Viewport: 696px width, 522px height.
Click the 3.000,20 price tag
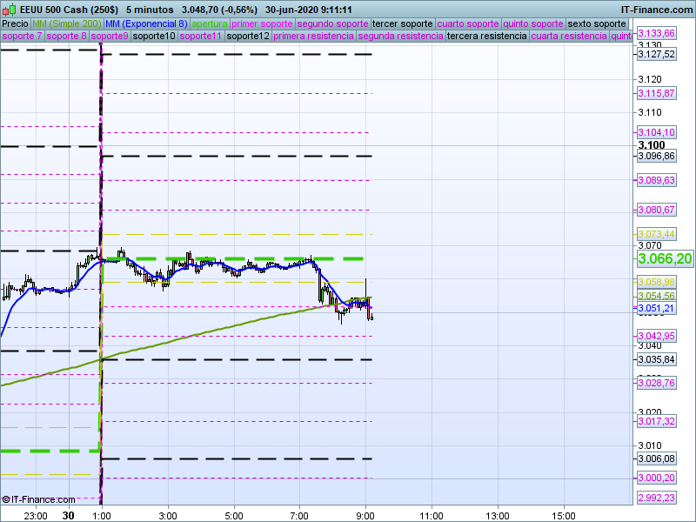(657, 478)
